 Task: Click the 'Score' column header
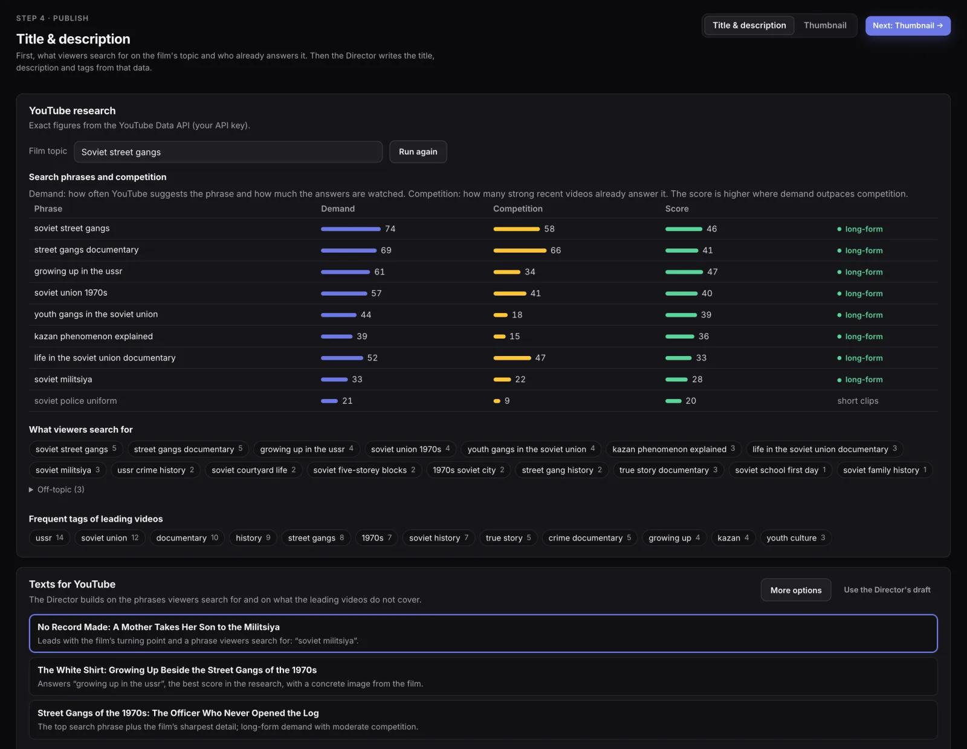point(677,209)
